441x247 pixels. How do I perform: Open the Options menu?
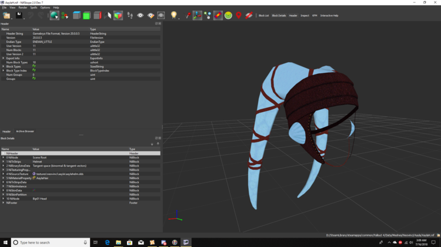pyautogui.click(x=45, y=8)
